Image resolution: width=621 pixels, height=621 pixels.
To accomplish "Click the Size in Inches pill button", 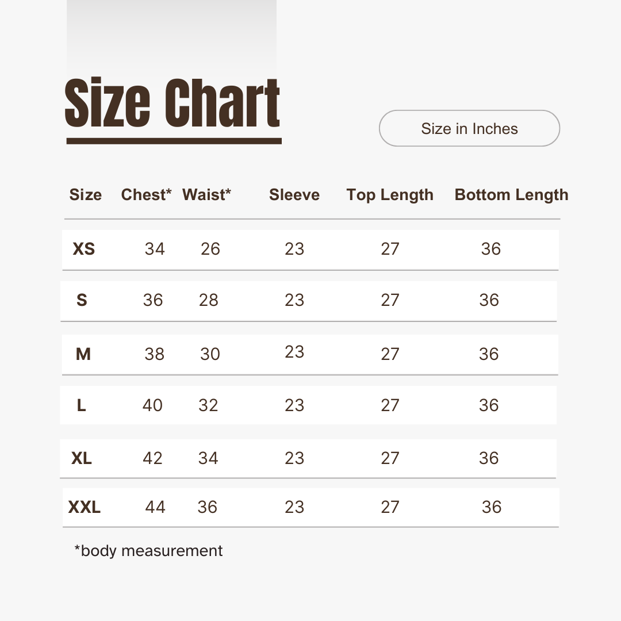I will click(x=469, y=128).
